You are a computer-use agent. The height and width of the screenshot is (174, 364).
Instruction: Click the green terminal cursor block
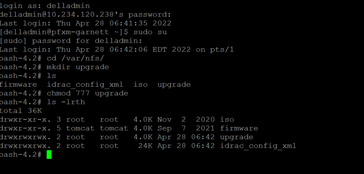tap(49, 155)
